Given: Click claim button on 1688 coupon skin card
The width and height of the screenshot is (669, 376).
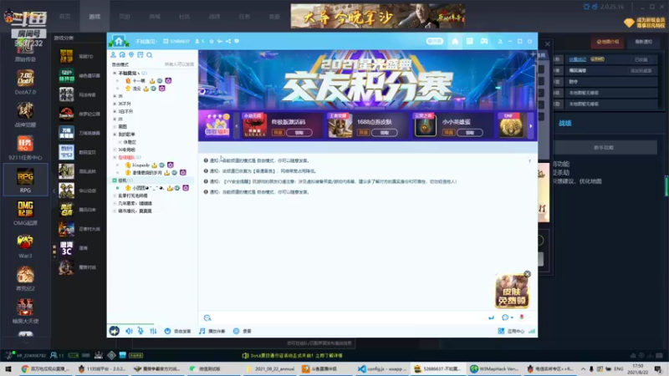Looking at the screenshot, I should [385, 133].
